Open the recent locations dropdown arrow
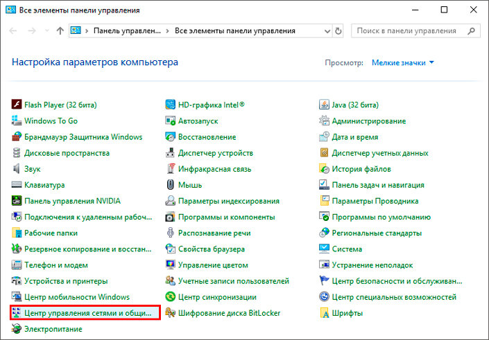The image size is (489, 340). click(46, 30)
